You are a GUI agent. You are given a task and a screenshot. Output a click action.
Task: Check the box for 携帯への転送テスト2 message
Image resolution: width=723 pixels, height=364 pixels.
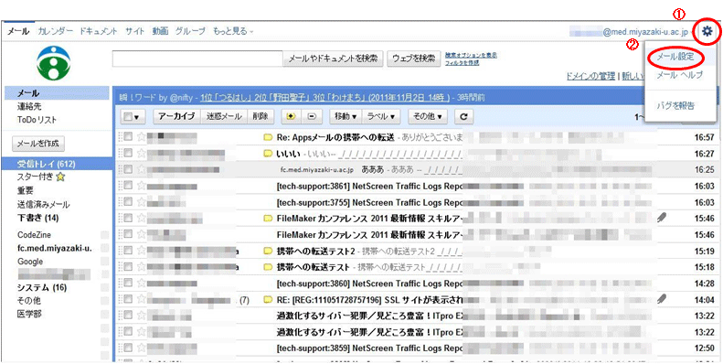click(128, 251)
